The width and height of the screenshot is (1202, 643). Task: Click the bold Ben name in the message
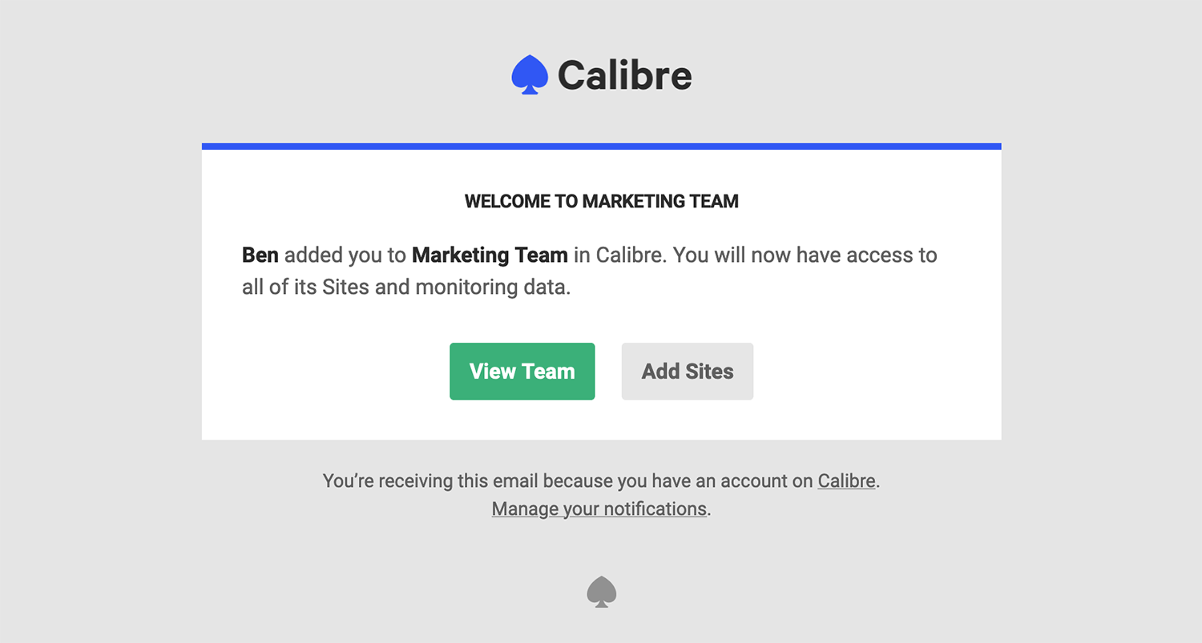tap(260, 255)
